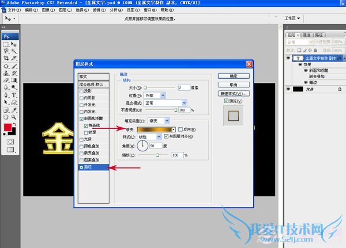Click the 确定 (OK) button
This screenshot has width=346, height=248.
(x=234, y=76)
